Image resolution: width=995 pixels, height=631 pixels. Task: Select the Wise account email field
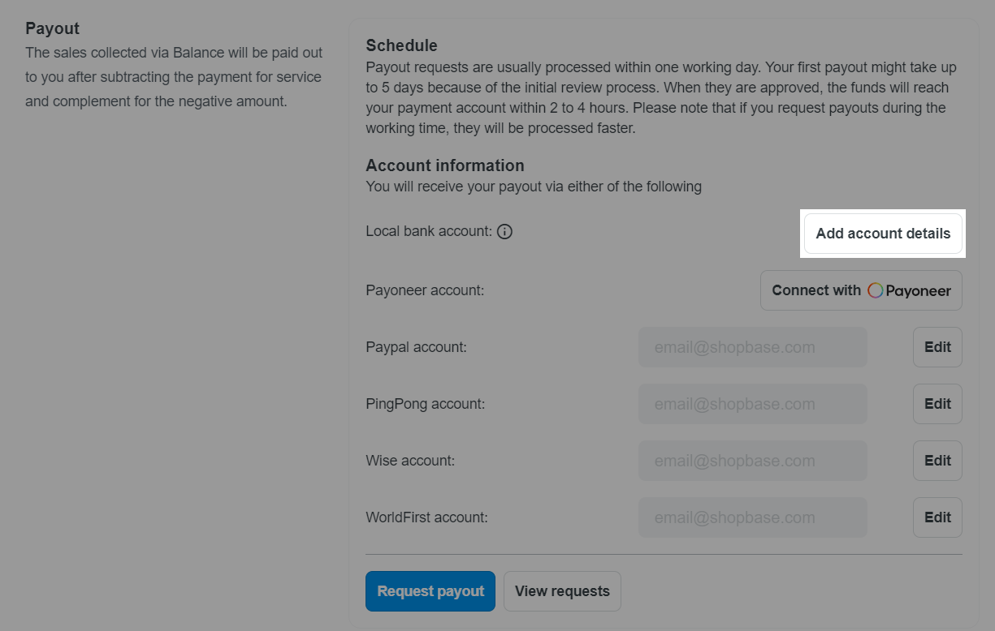click(752, 461)
